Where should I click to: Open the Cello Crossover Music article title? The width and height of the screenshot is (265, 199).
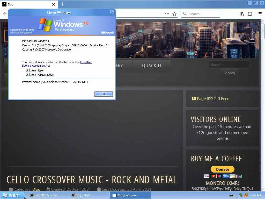tap(92, 180)
